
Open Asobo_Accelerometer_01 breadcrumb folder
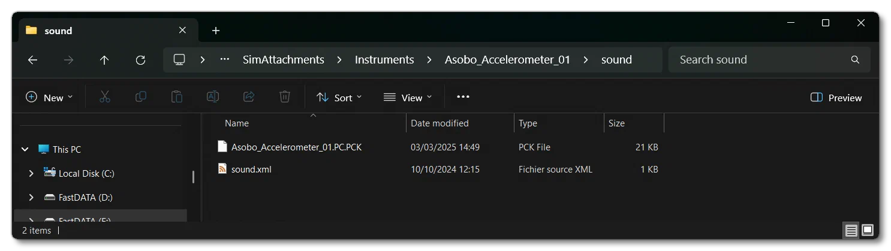point(507,60)
